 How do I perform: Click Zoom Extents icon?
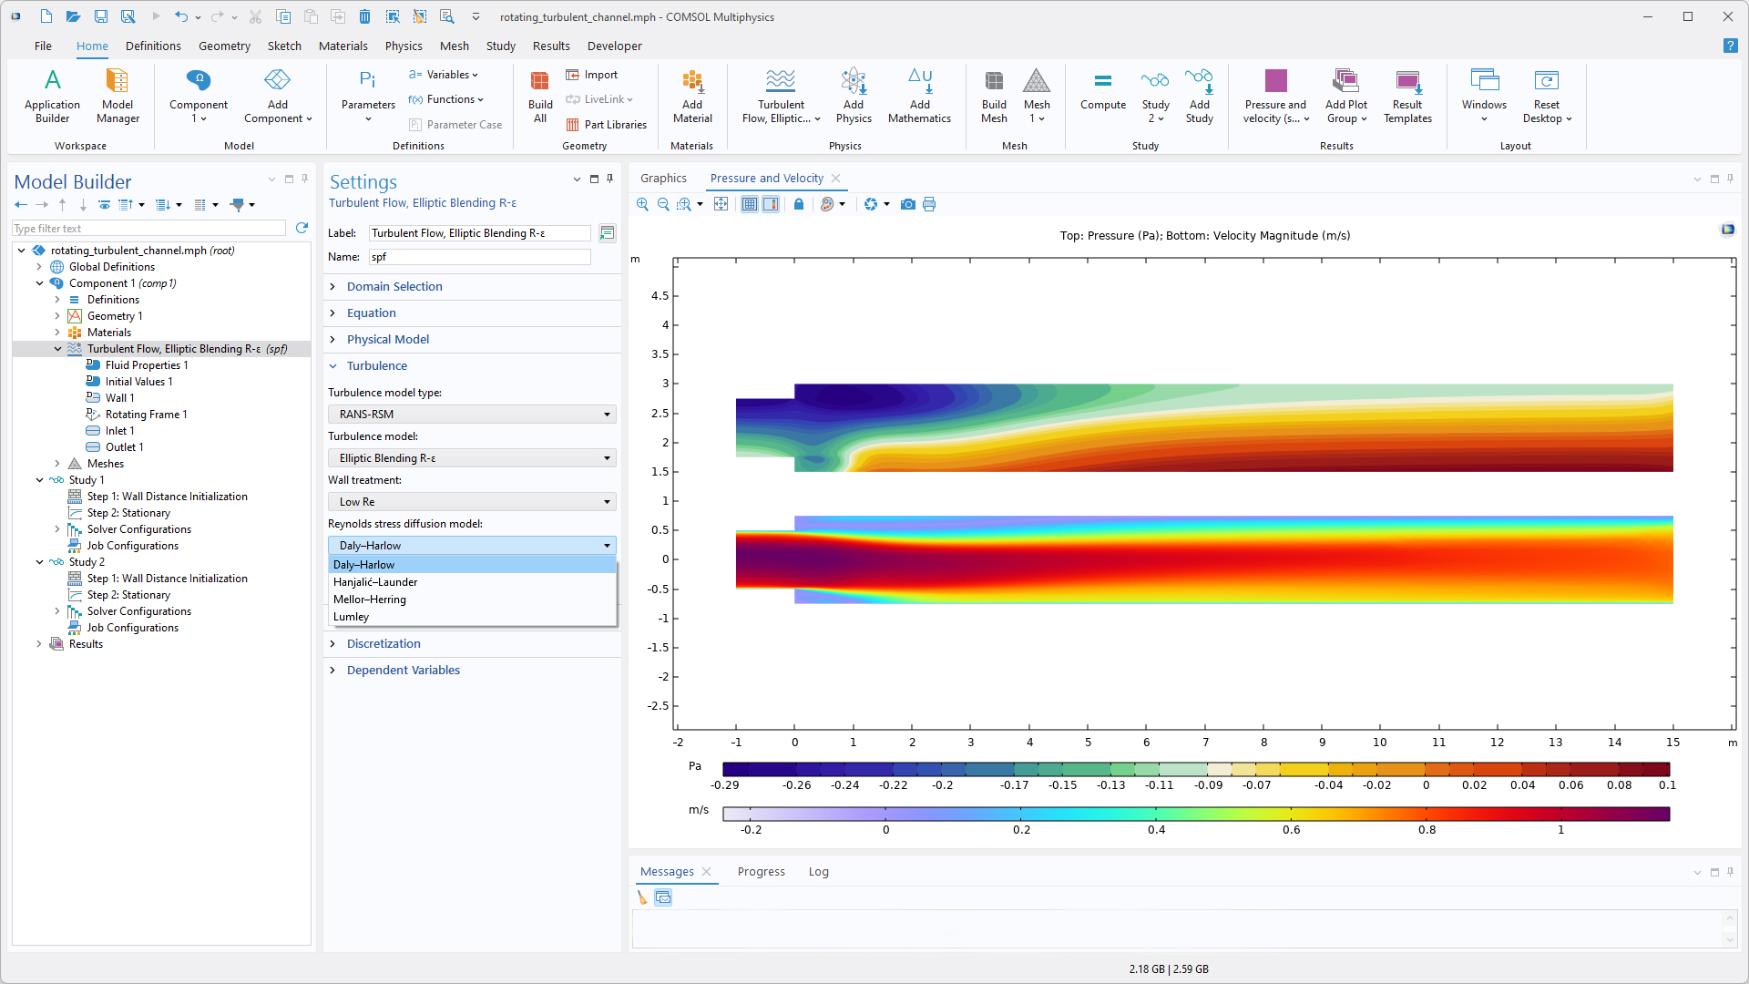[x=721, y=204]
